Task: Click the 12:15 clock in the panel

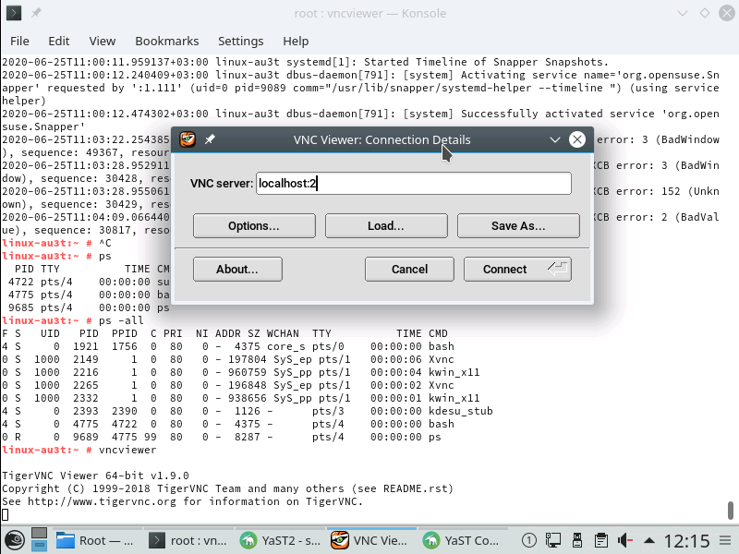Action: coord(686,541)
